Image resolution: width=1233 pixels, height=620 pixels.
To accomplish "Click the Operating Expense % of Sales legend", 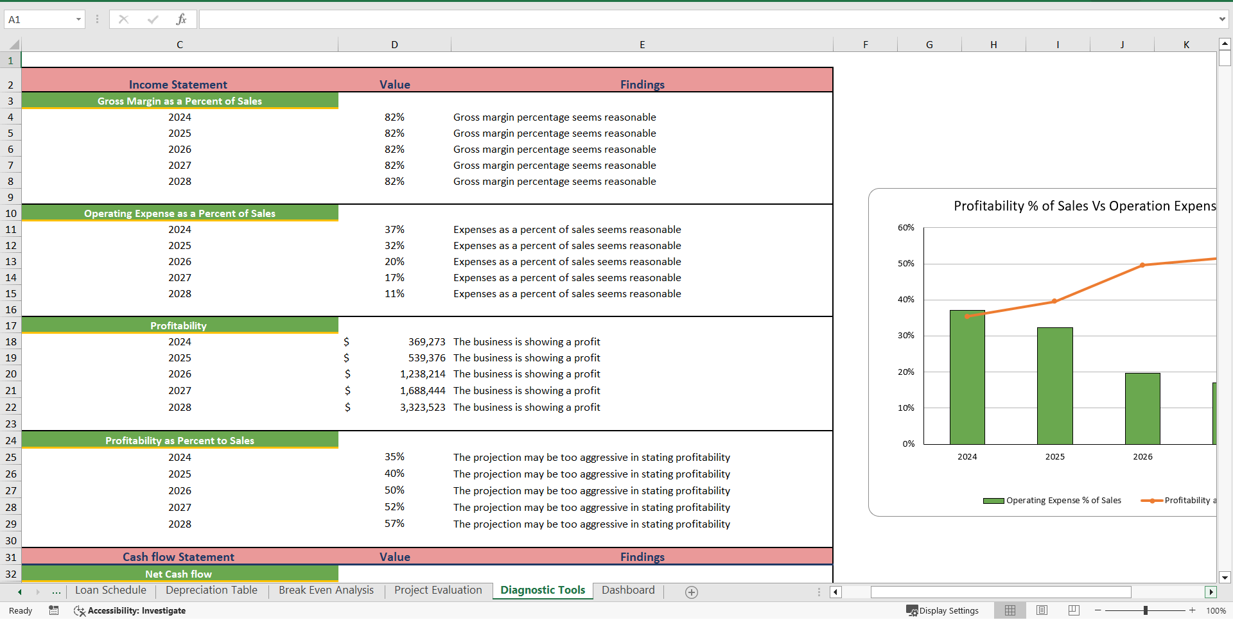I will pos(1053,501).
